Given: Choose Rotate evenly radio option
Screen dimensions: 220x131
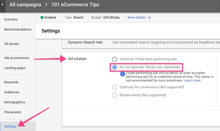Looking at the screenshot, I should point(114,95).
